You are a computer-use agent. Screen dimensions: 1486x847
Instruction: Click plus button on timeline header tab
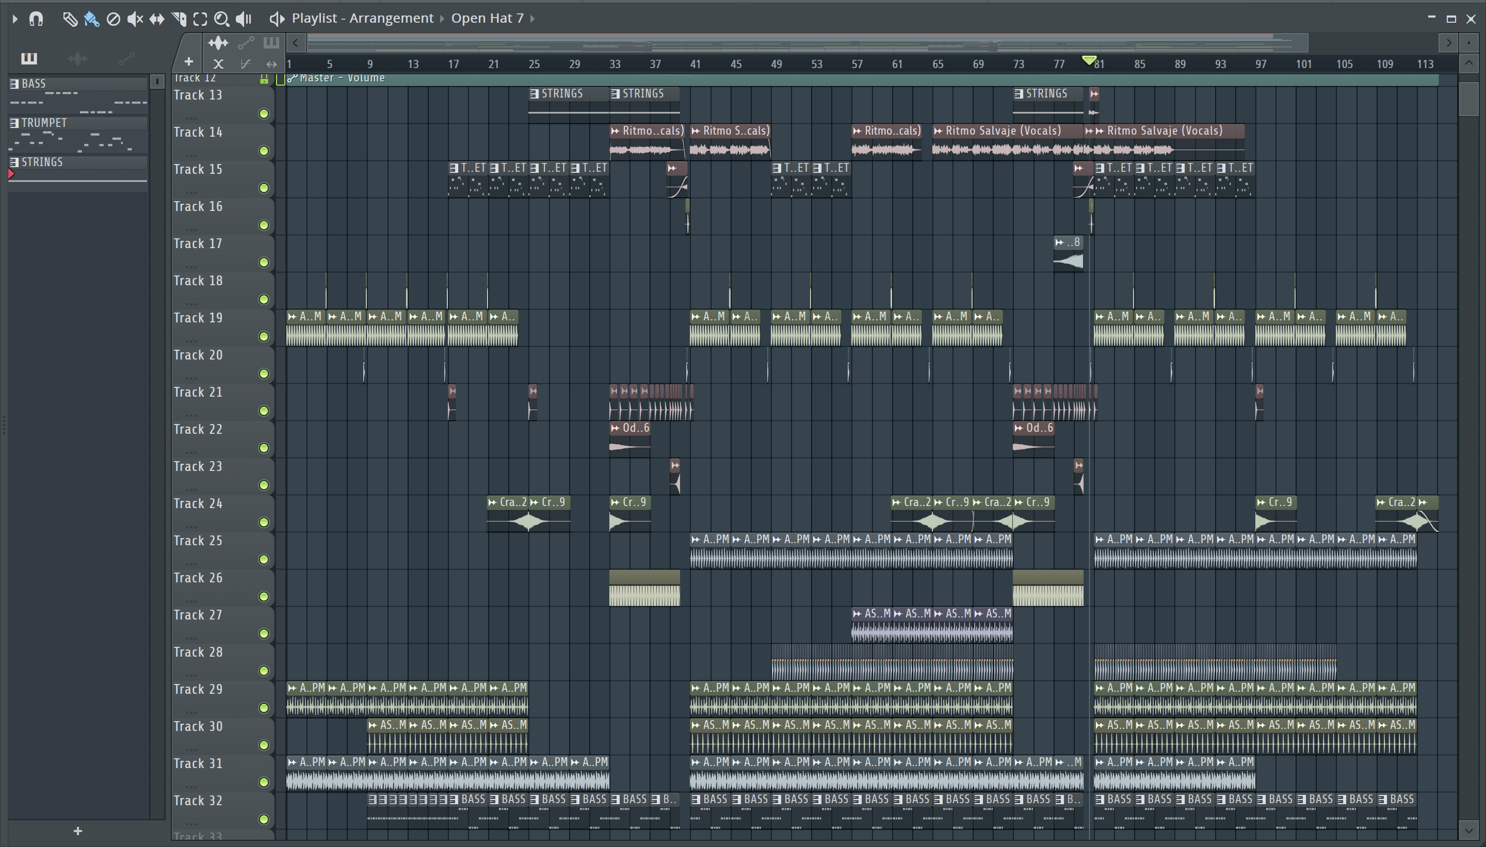coord(188,61)
